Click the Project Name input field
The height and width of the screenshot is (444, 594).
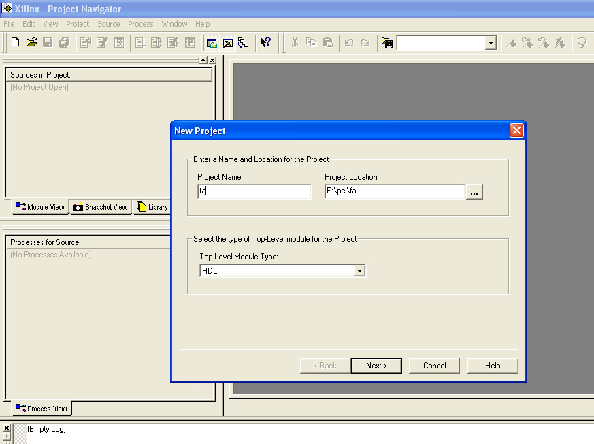tap(254, 191)
